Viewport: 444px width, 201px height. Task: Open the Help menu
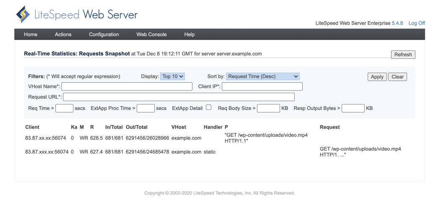coord(190,34)
